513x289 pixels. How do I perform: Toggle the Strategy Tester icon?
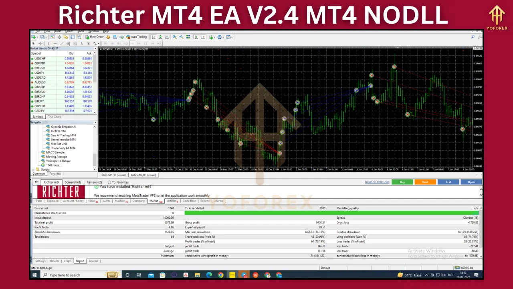79,37
